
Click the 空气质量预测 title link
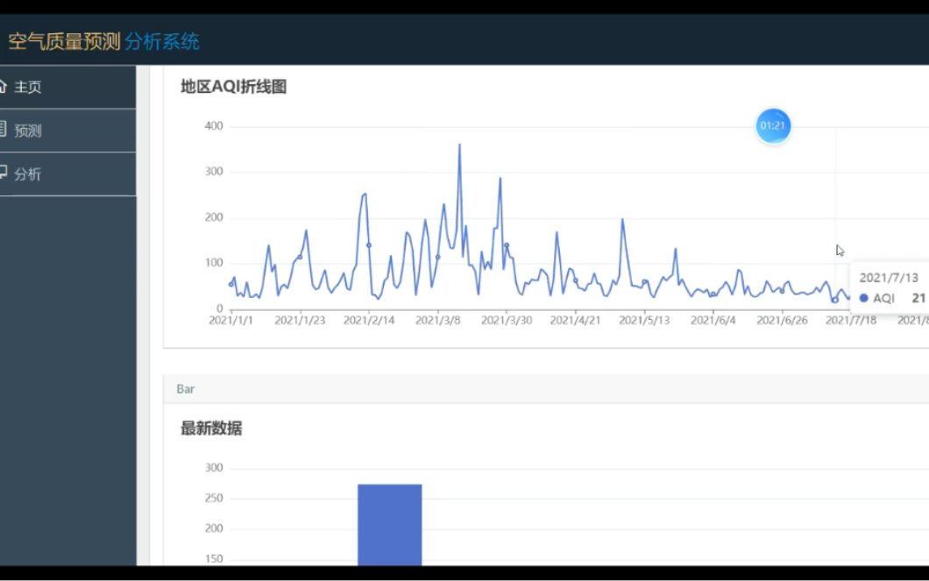click(66, 40)
